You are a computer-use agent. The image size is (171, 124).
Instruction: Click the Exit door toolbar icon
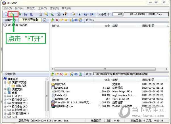coord(91,14)
